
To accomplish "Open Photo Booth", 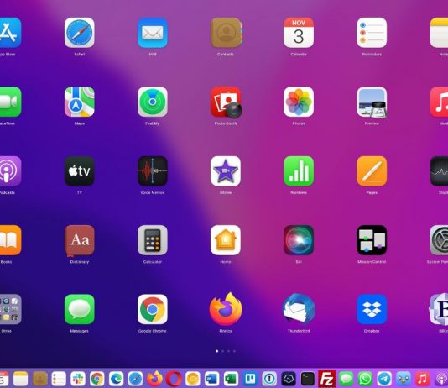I will [x=227, y=102].
